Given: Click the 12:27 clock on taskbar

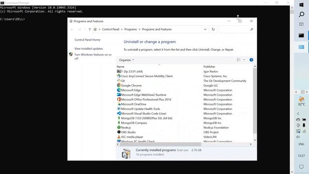Looking at the screenshot, I should 301,156.
